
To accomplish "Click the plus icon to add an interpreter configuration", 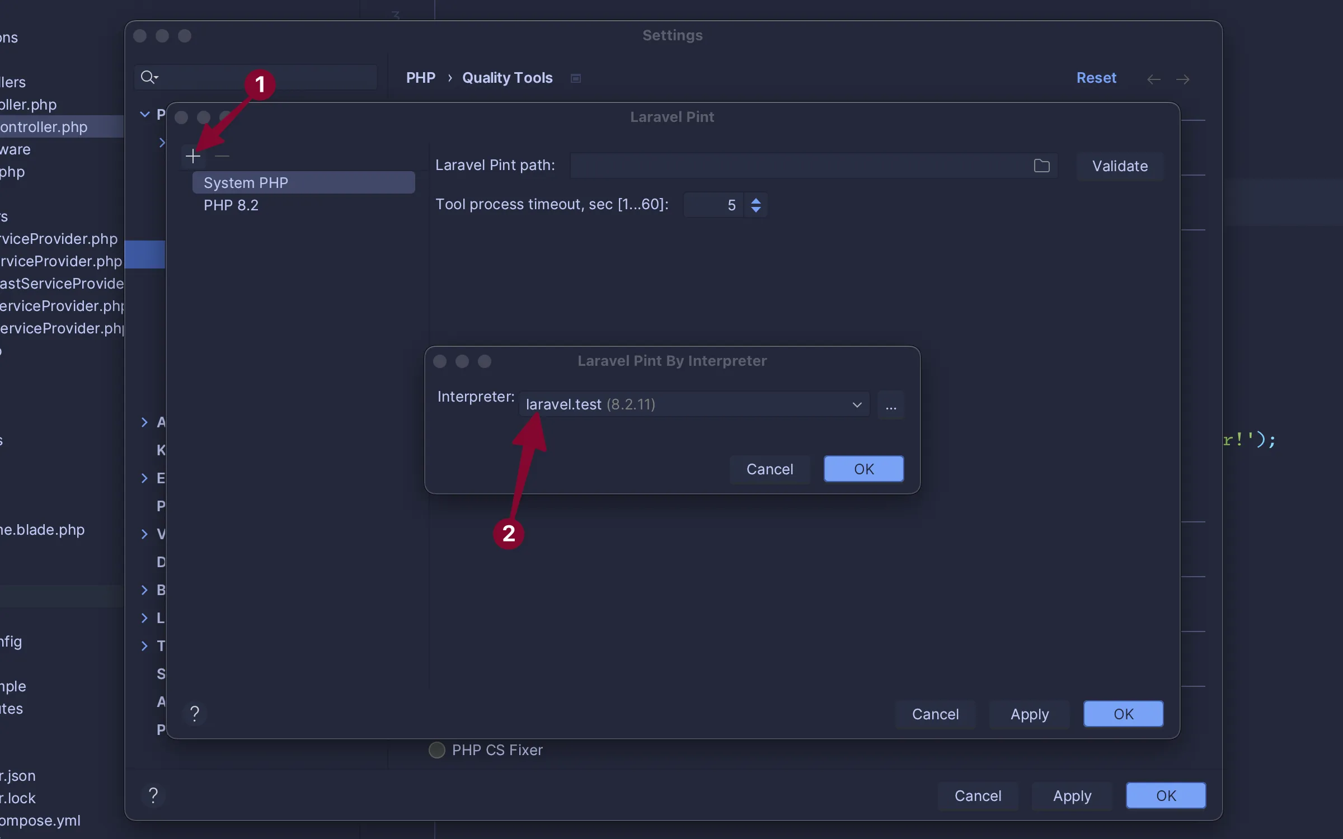I will click(x=193, y=156).
